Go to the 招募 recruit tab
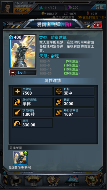The width and height of the screenshot is (107, 190). pos(92,181)
